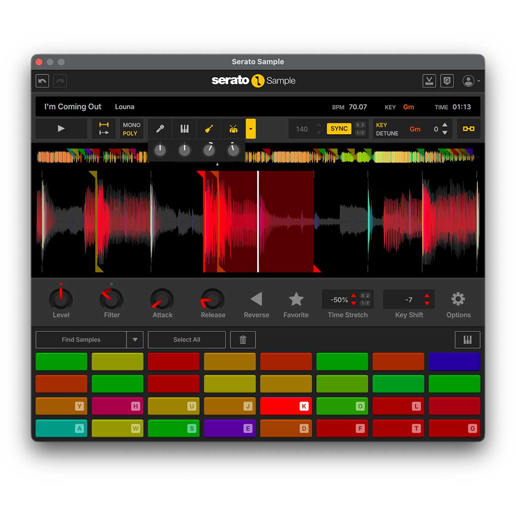Viewport: 516px width, 516px height.
Task: Select the vocals stem microphone icon
Action: (x=160, y=128)
